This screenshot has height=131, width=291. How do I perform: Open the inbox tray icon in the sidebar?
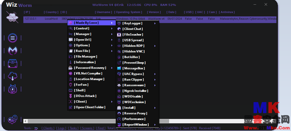click(x=12, y=63)
